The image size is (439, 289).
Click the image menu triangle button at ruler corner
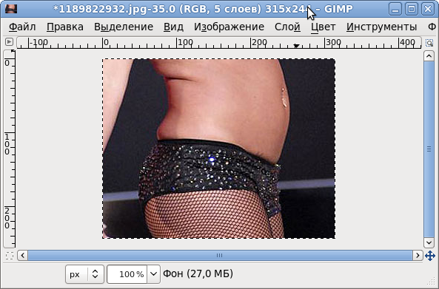[x=9, y=42]
